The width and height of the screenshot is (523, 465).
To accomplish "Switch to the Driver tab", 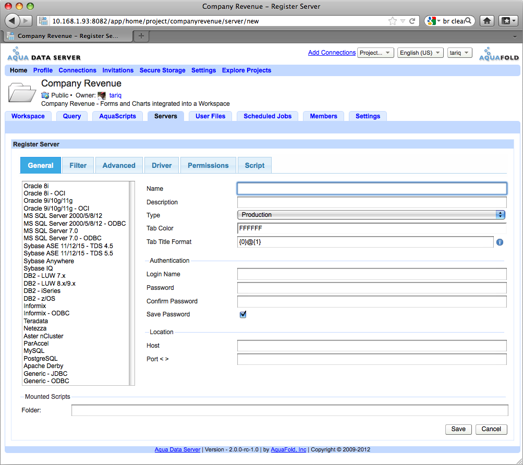I will click(x=162, y=165).
